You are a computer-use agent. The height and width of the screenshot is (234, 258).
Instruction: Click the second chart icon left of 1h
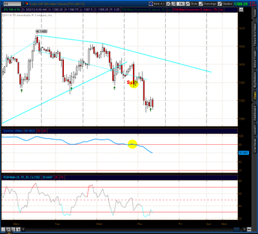click(x=174, y=4)
